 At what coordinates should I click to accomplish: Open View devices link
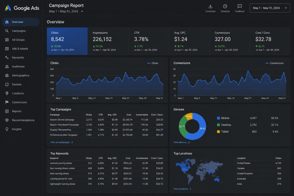[180, 142]
